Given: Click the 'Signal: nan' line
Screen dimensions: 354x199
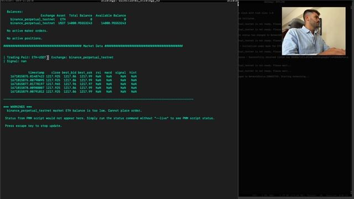Looking at the screenshot, I should point(17,61).
